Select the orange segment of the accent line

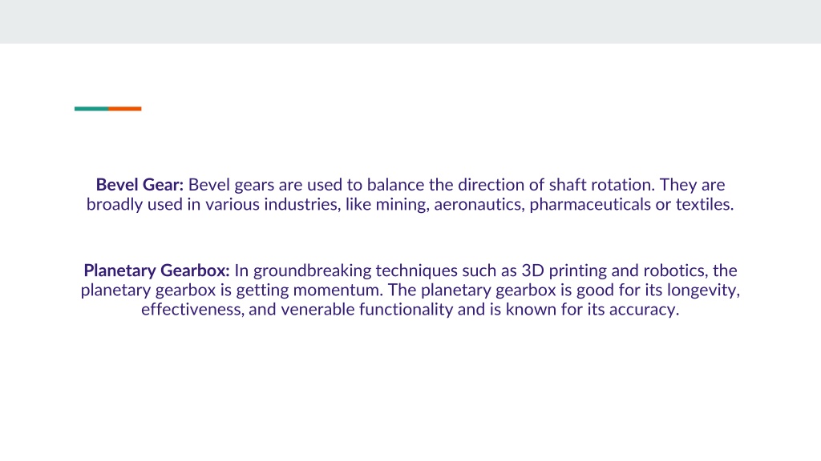click(x=125, y=109)
